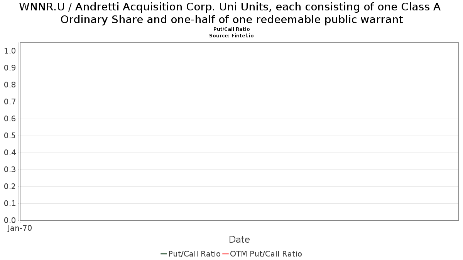Image resolution: width=463 pixels, height=260 pixels.
Task: Click the dark green Put/Call Ratio line swatch
Action: tap(164, 254)
